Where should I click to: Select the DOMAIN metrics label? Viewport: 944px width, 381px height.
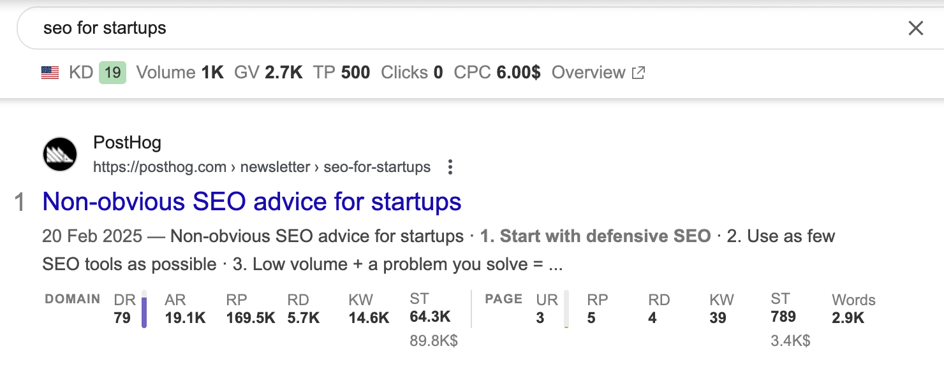[x=72, y=299]
